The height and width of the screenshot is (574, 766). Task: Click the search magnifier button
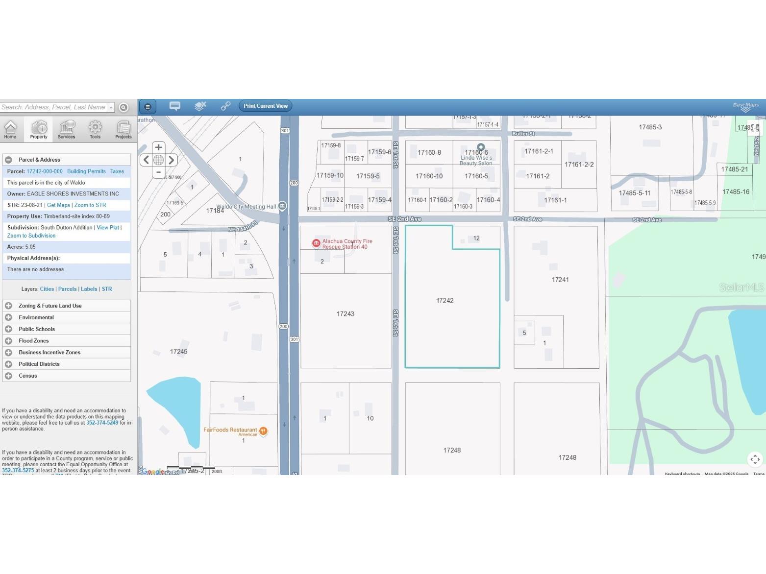(124, 107)
